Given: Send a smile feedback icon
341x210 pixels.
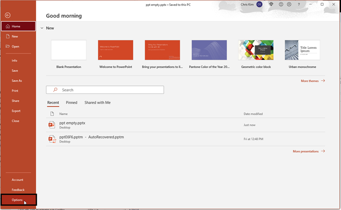Looking at the screenshot, I should [281, 4].
